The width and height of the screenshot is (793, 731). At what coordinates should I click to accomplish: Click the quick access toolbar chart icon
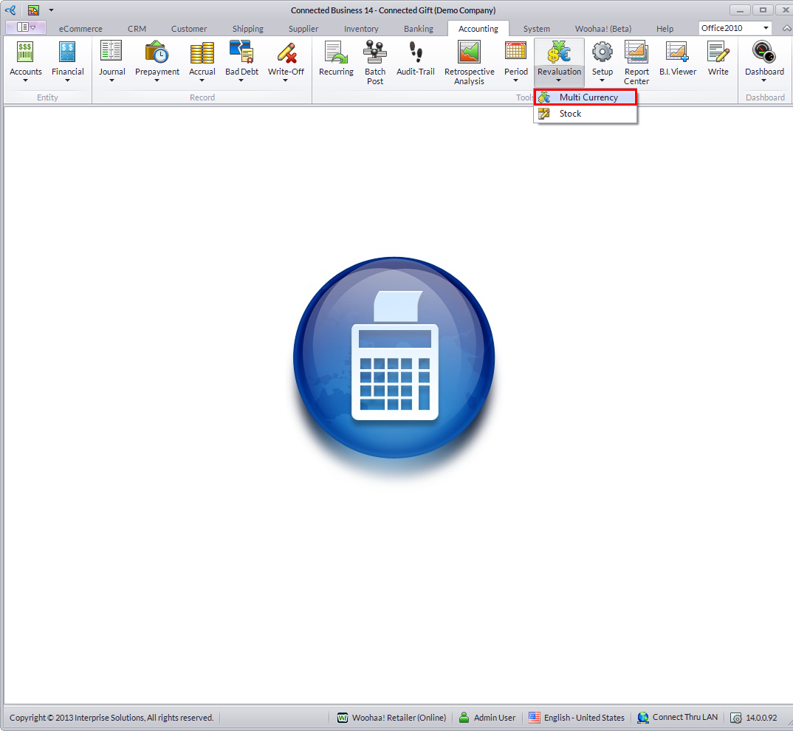point(33,10)
